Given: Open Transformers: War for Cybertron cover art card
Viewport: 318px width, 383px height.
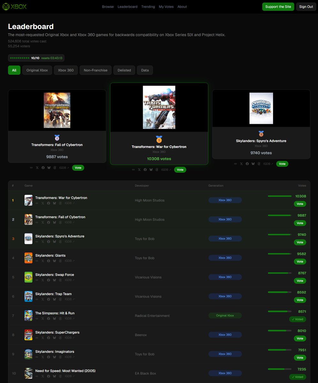Looking at the screenshot, I should 159,107.
